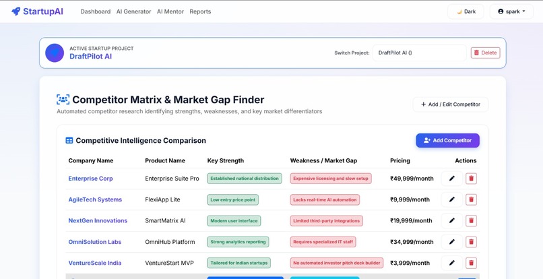Click the Add / Edit Competitor button
The width and height of the screenshot is (543, 279).
[x=451, y=104]
